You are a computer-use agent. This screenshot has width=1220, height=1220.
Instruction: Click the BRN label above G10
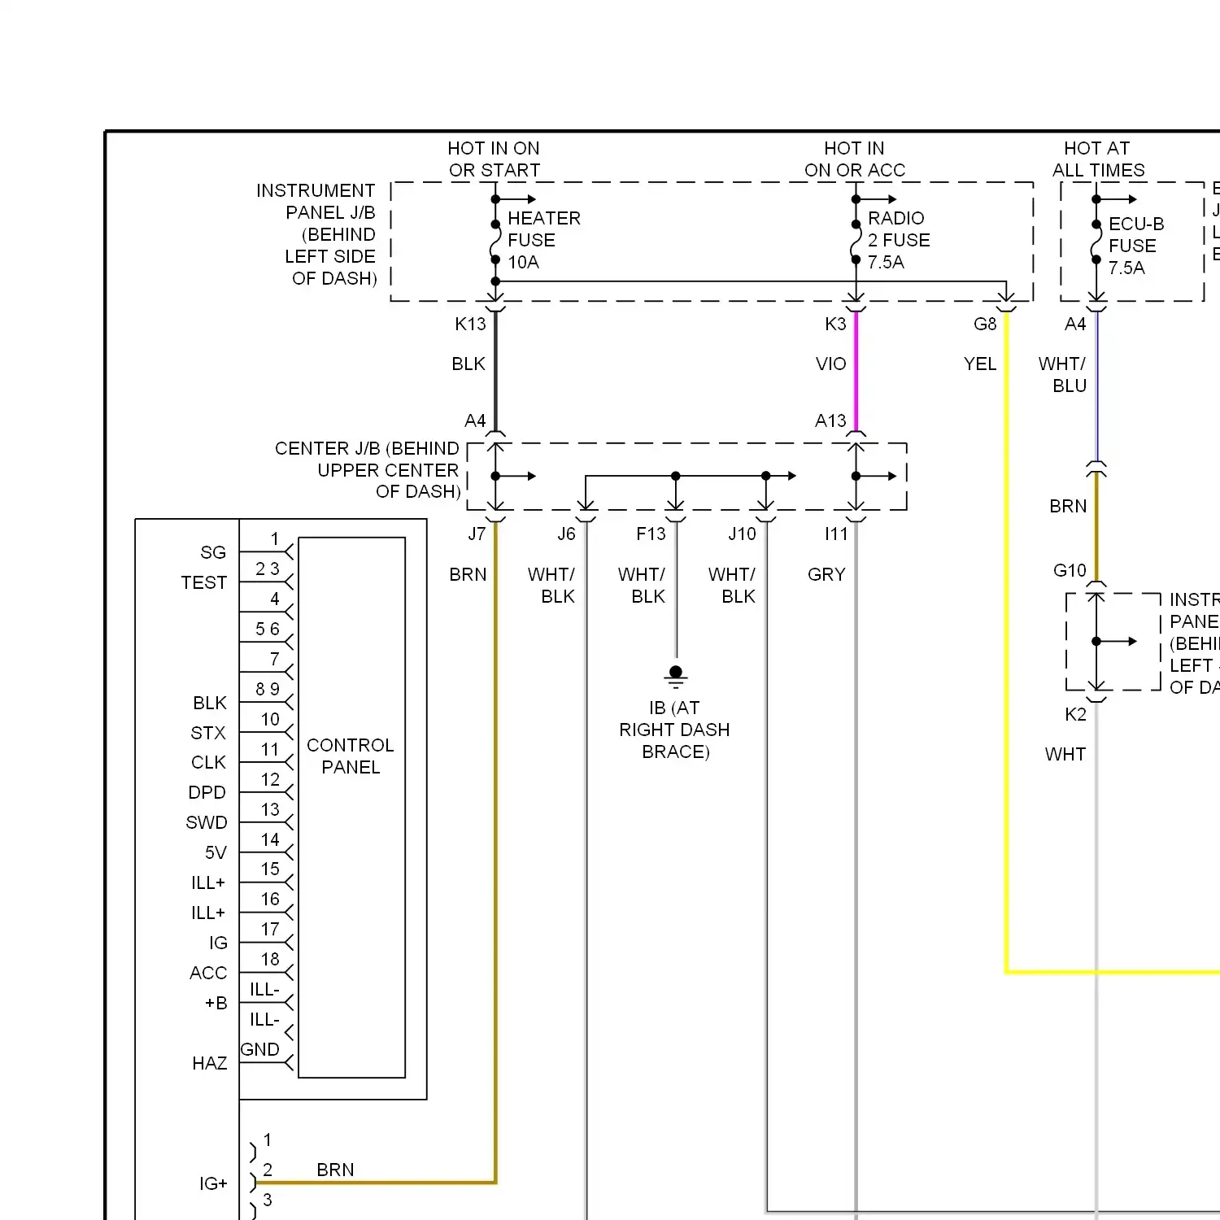click(x=1068, y=506)
